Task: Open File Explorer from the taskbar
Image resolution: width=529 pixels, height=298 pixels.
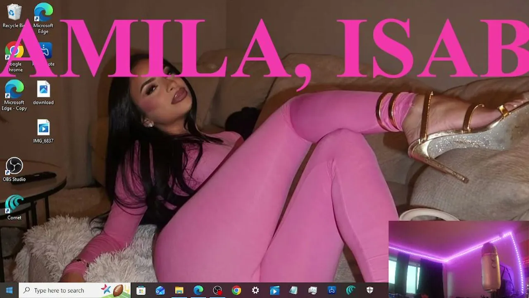Action: click(x=179, y=290)
